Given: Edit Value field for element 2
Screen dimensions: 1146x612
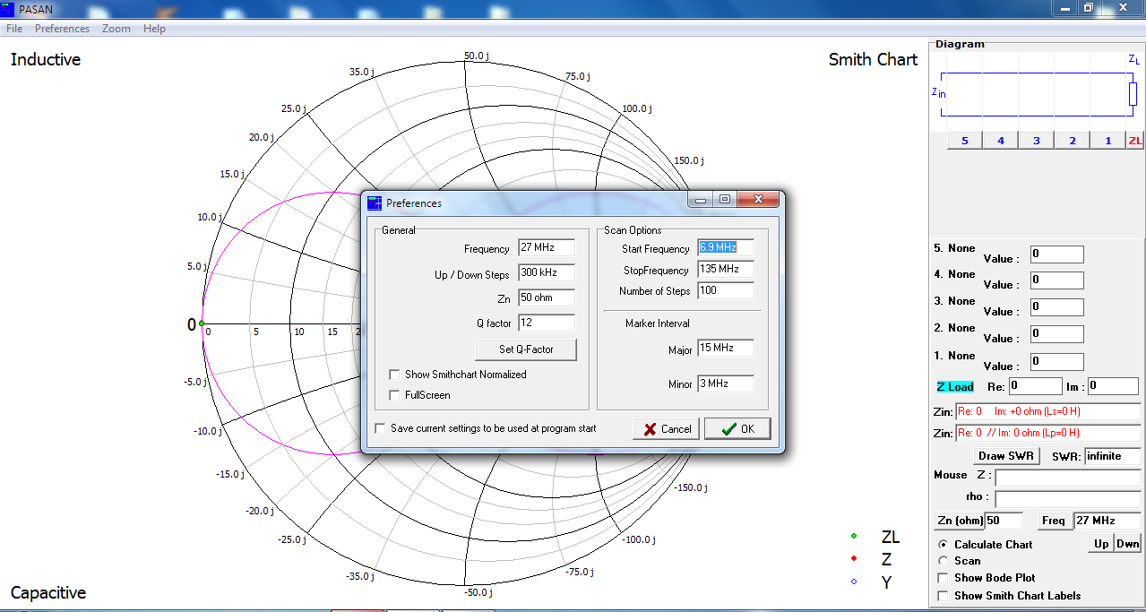Looking at the screenshot, I should 1056,334.
